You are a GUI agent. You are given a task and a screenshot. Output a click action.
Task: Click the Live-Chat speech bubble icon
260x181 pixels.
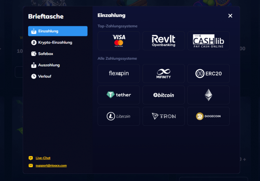click(x=31, y=158)
